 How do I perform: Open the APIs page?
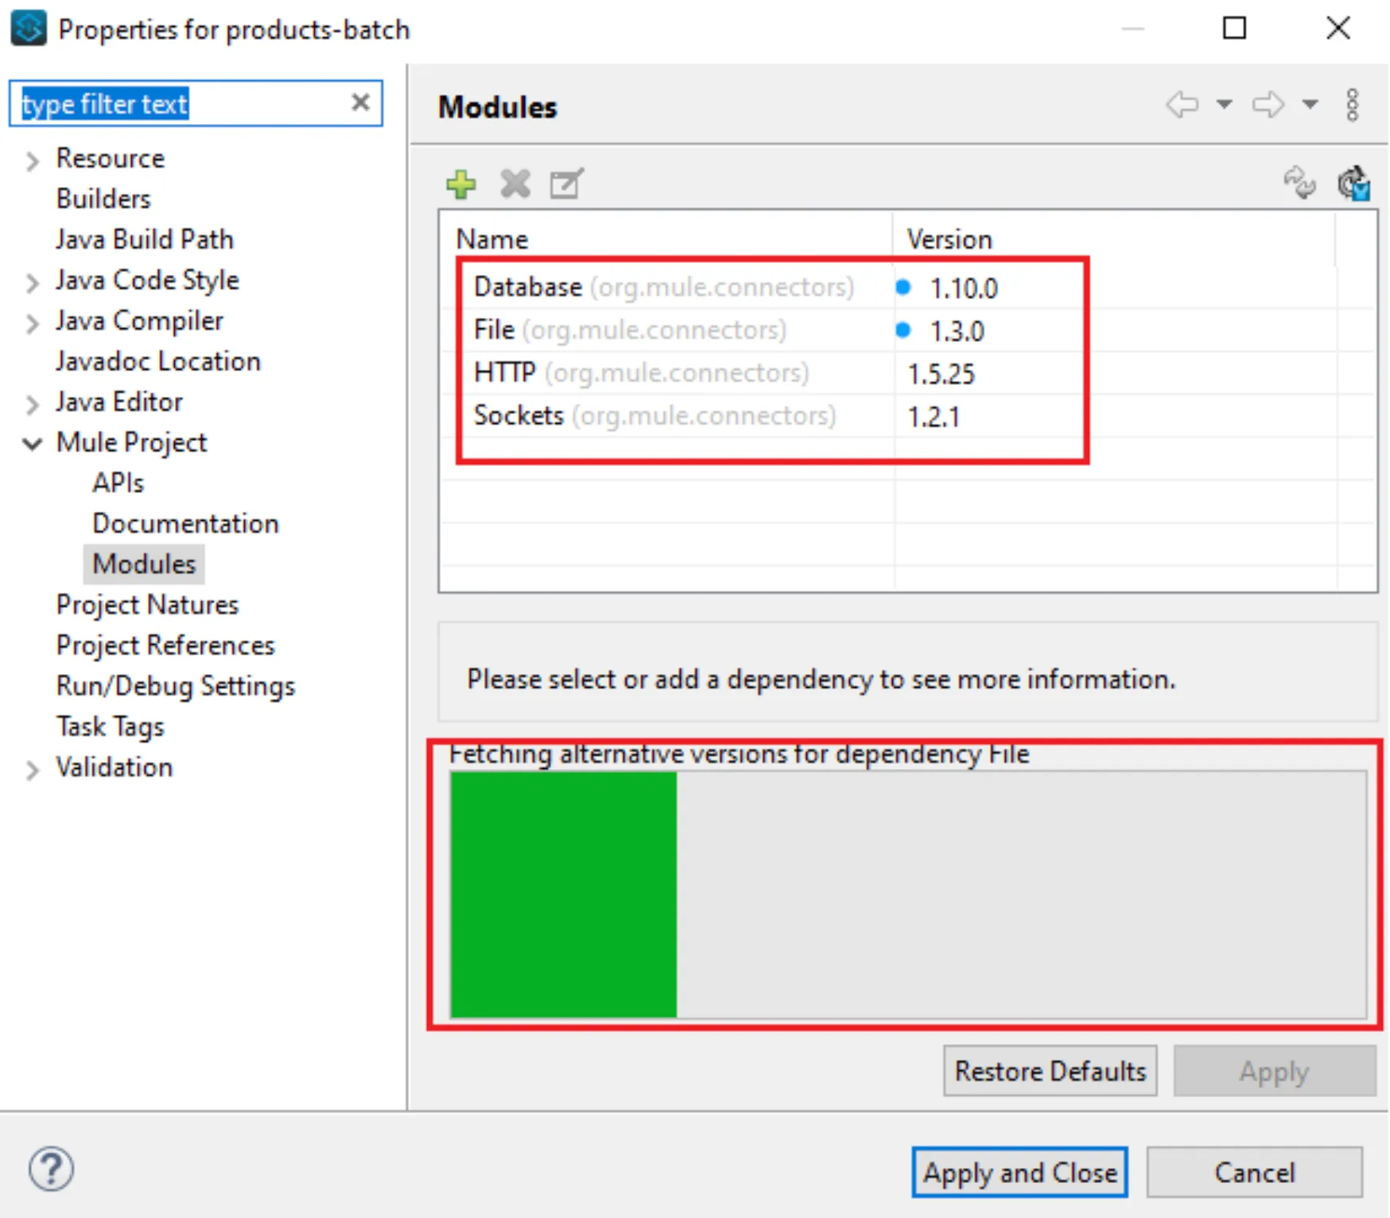point(118,483)
